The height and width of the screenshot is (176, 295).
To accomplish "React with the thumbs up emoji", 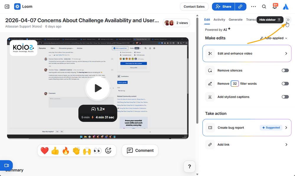I will click(55, 150).
